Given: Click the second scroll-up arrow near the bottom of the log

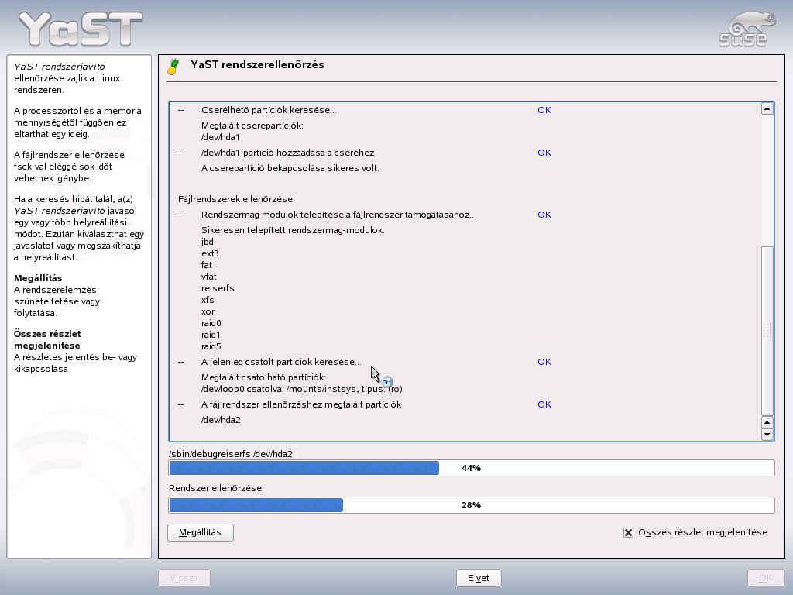Looking at the screenshot, I should [767, 422].
